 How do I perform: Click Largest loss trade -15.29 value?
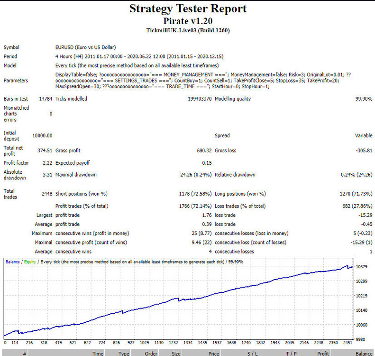365,215
